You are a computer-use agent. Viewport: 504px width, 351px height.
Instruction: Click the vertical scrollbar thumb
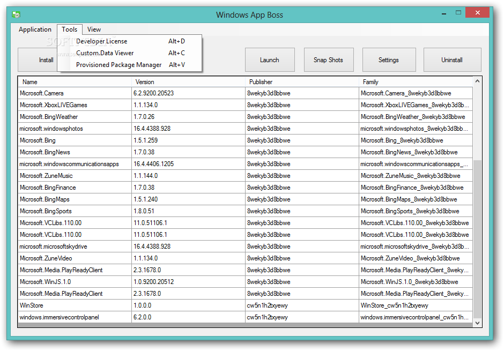point(477,239)
